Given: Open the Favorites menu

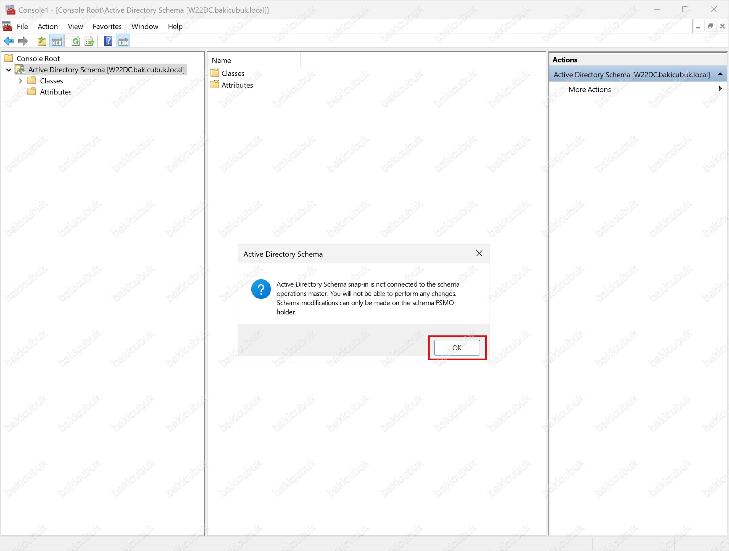Looking at the screenshot, I should [107, 26].
